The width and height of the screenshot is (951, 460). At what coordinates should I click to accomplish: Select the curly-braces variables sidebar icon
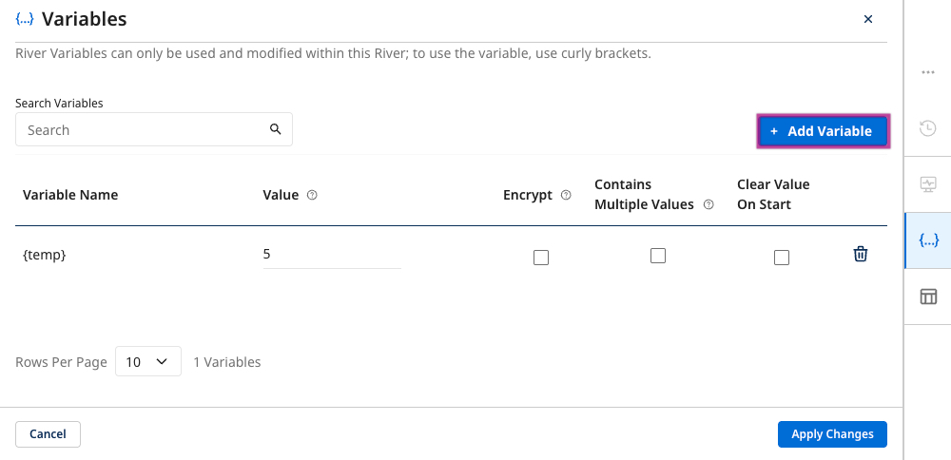[928, 240]
